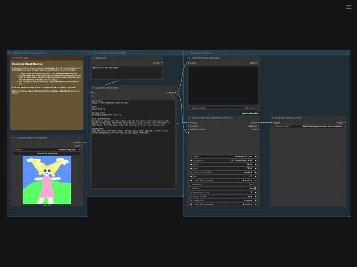Click input port a of Build the edit prompt
The image size is (357, 267).
click(x=92, y=93)
